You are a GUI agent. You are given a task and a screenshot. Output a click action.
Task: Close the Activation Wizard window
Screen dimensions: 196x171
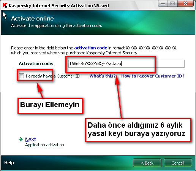pyautogui.click(x=186, y=4)
